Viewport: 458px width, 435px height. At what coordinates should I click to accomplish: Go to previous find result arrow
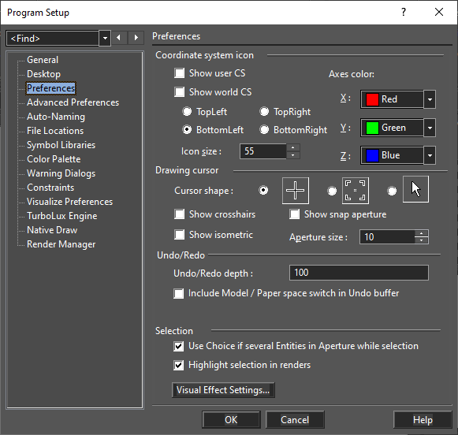point(118,38)
